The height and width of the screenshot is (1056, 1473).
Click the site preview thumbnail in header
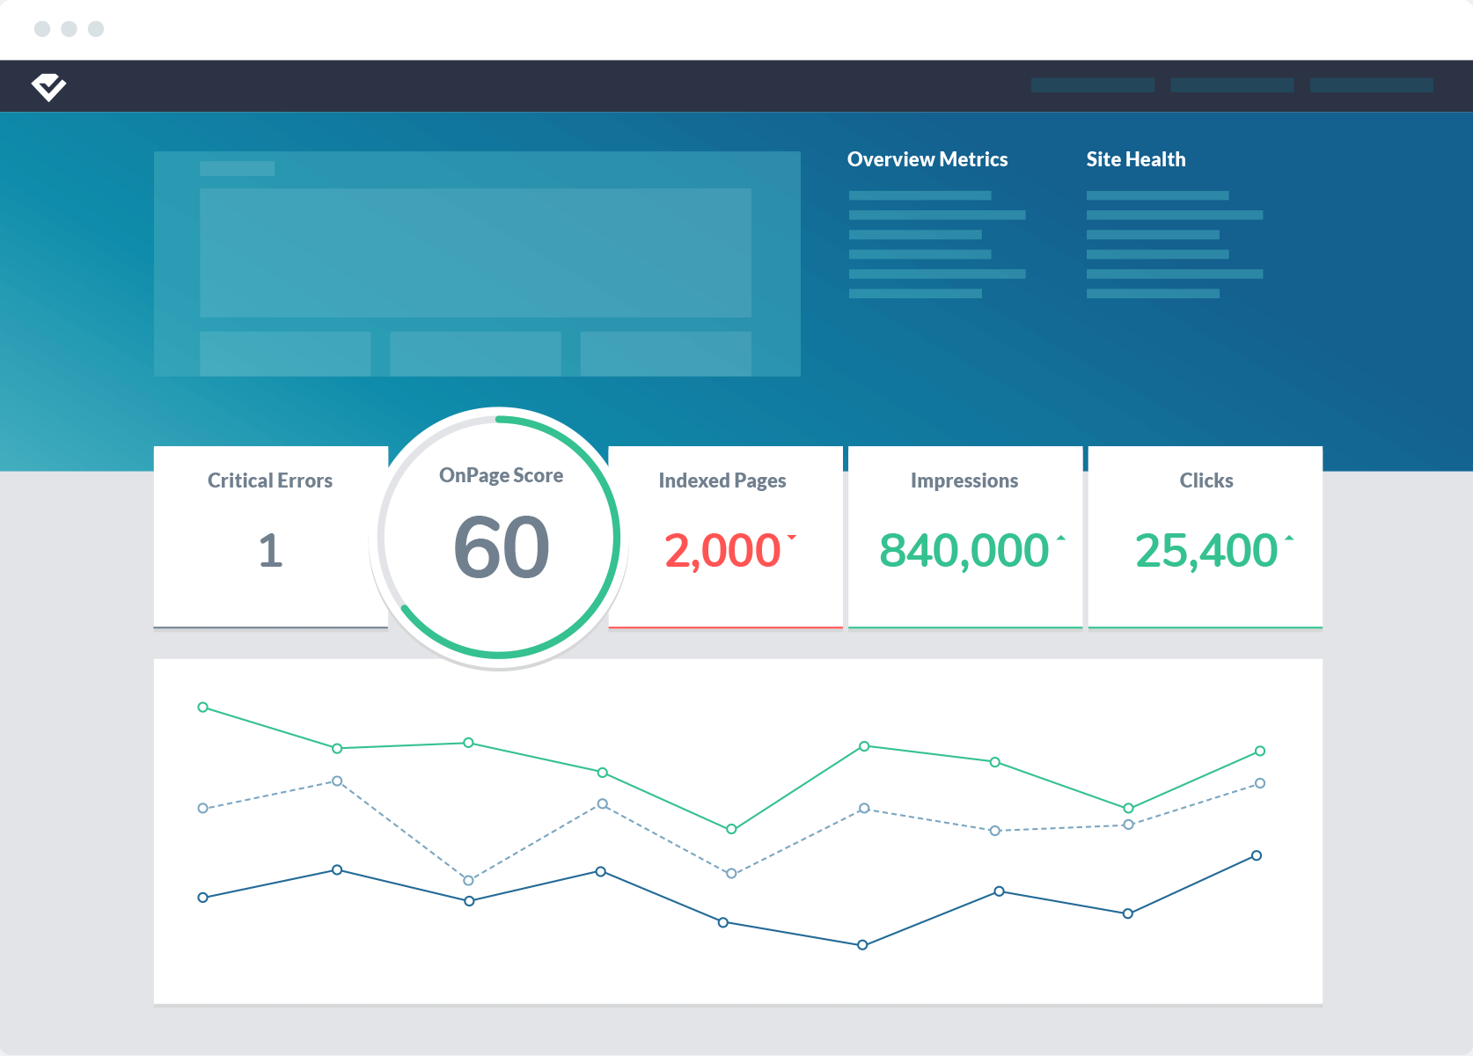(477, 264)
